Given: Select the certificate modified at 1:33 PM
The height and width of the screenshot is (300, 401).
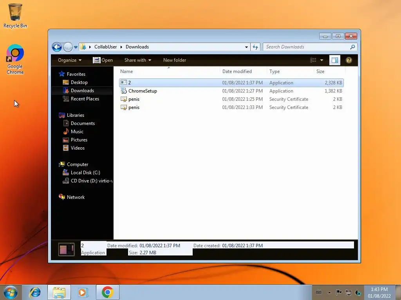Looking at the screenshot, I should coord(231,107).
